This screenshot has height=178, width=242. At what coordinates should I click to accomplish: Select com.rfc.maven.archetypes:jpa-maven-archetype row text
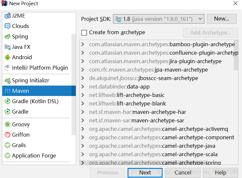(148, 70)
